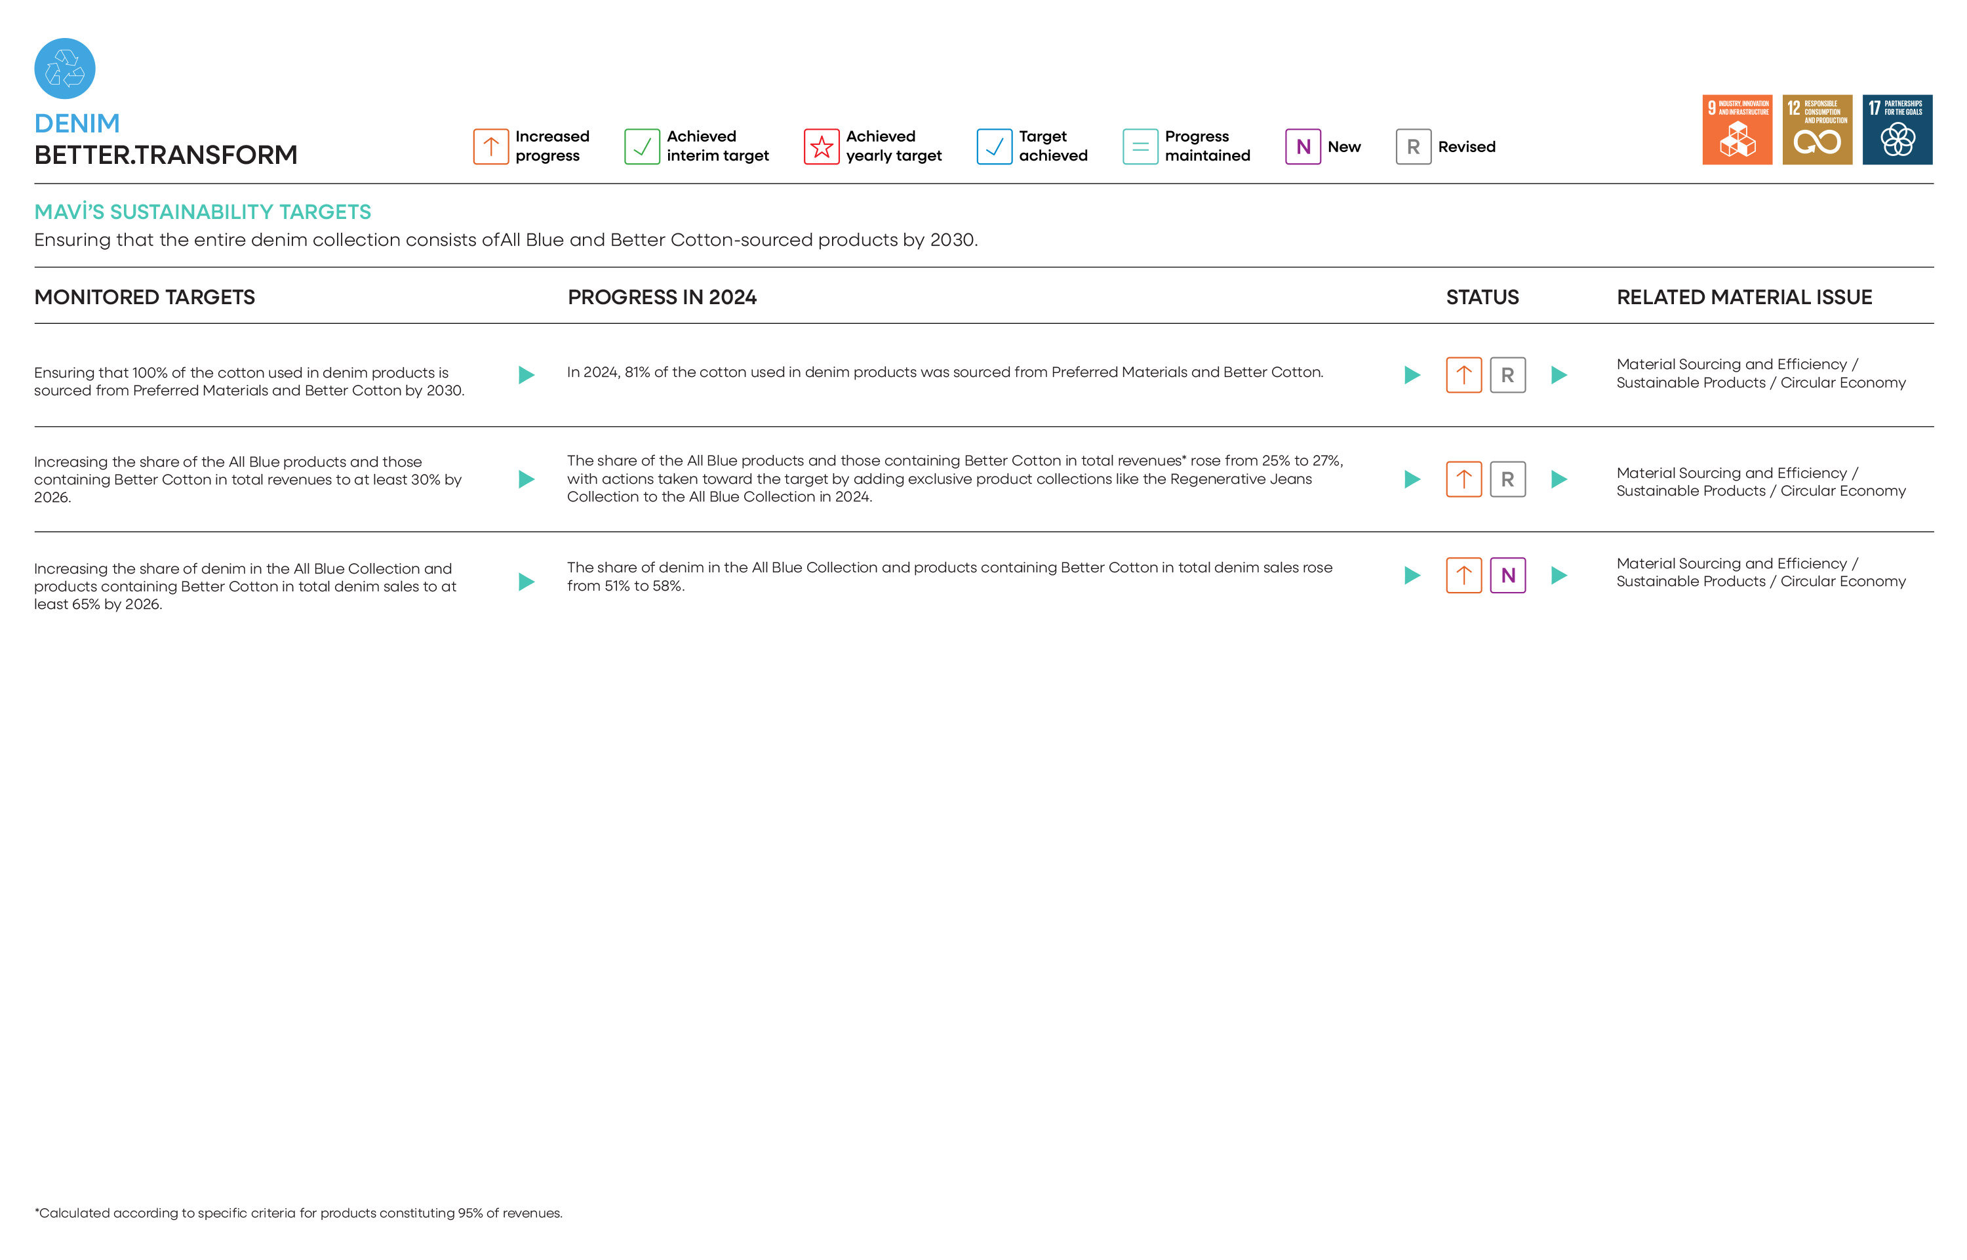Click the blue recycling circle icon
Screen dimensions: 1967x1260
tap(65, 69)
